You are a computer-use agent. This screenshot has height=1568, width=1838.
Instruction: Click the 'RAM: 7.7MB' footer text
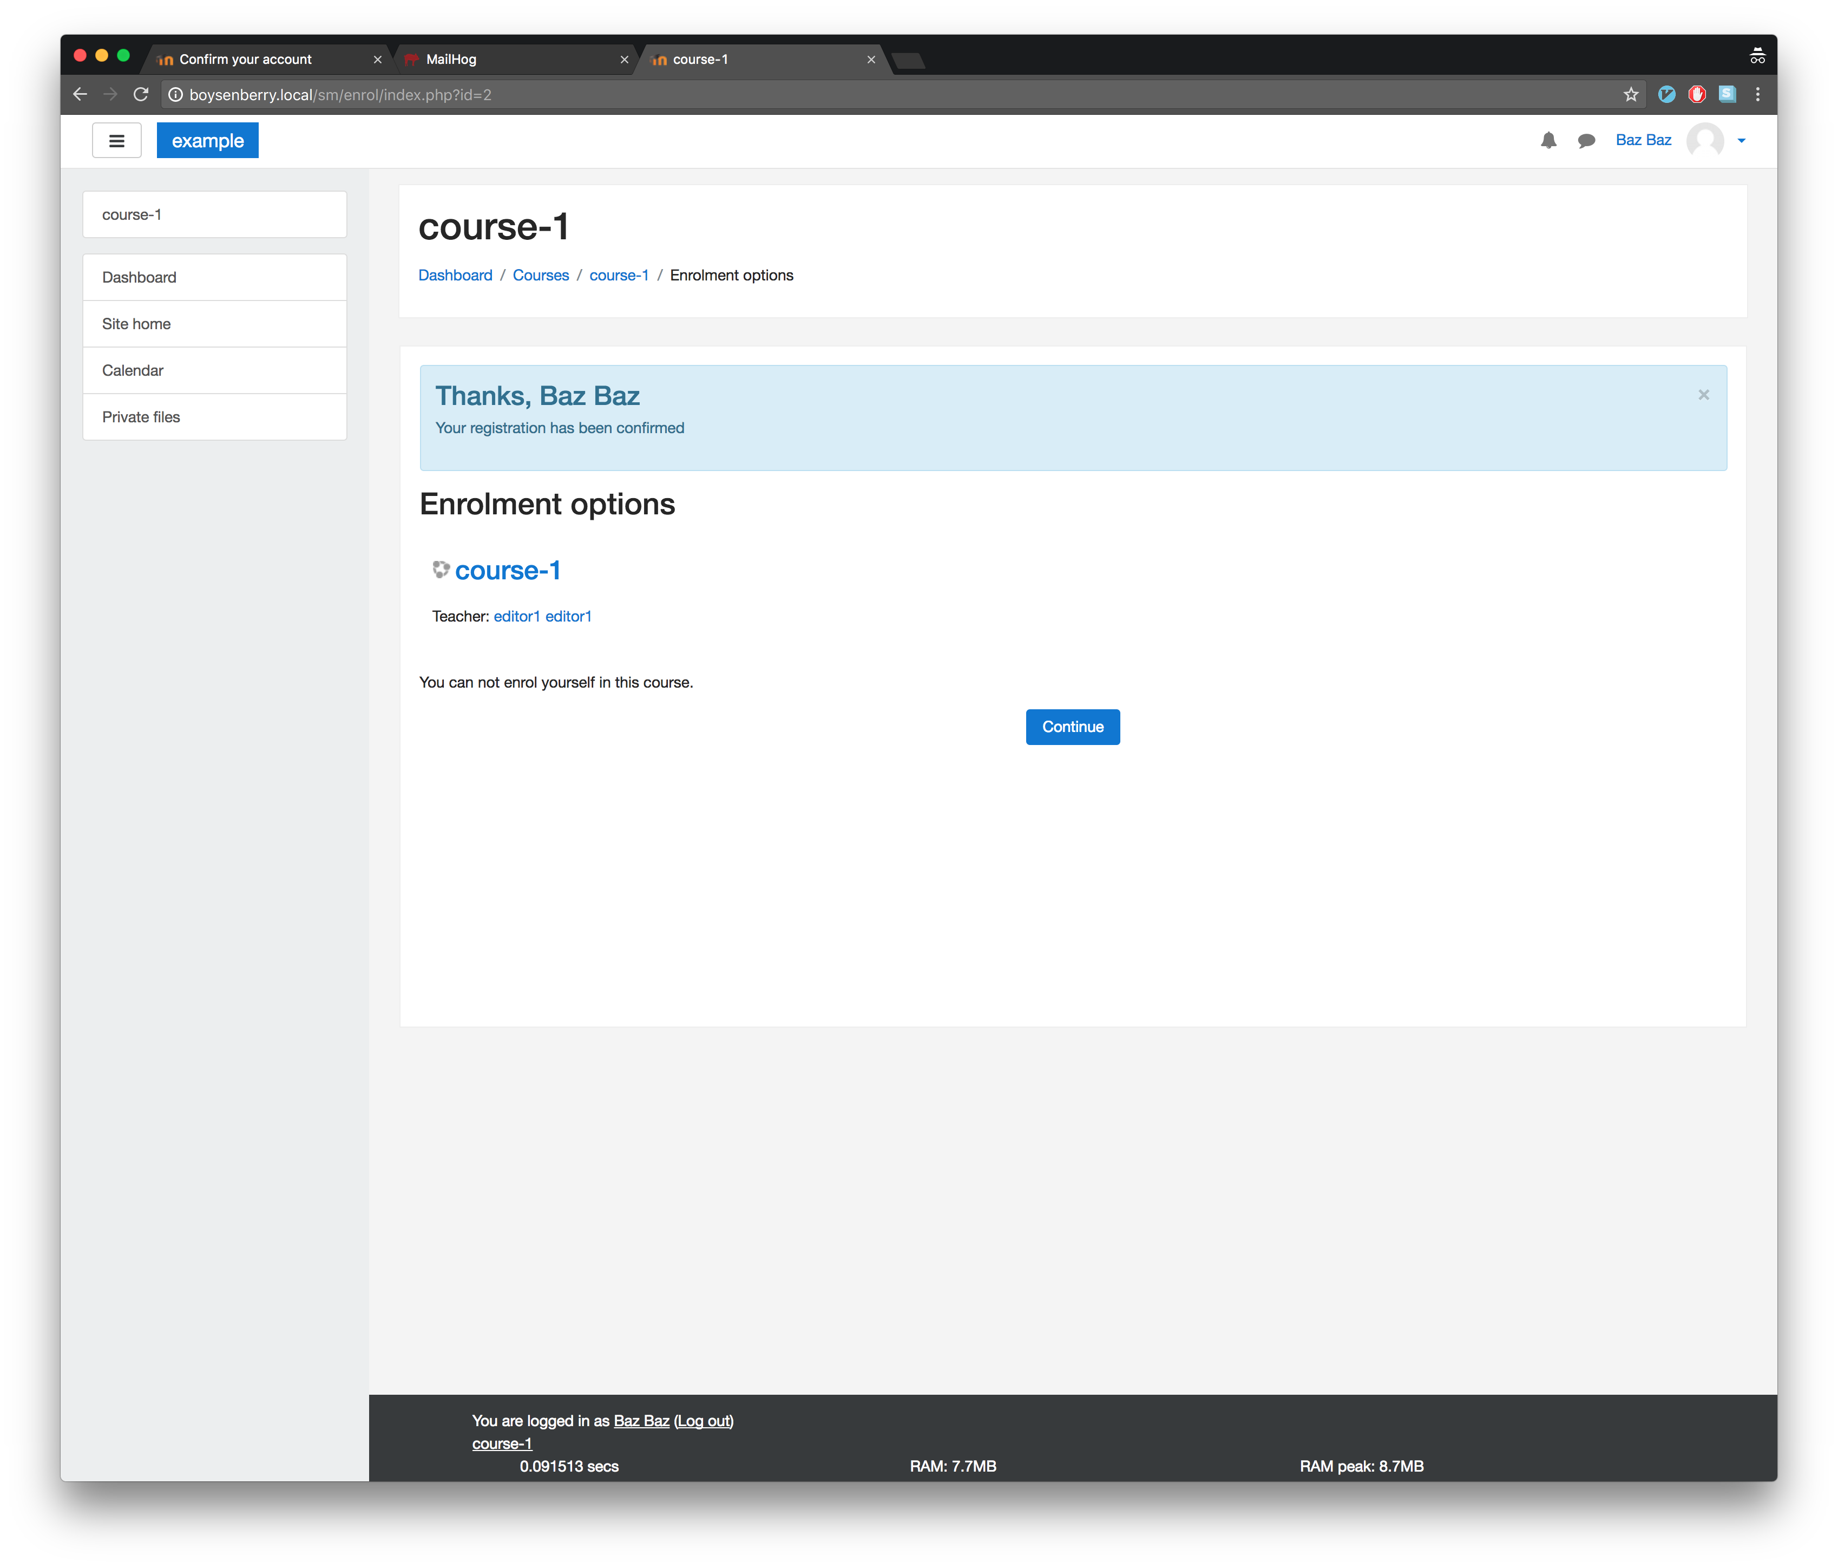click(954, 1467)
